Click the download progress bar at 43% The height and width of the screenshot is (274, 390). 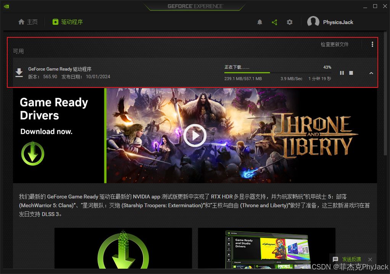pos(277,73)
